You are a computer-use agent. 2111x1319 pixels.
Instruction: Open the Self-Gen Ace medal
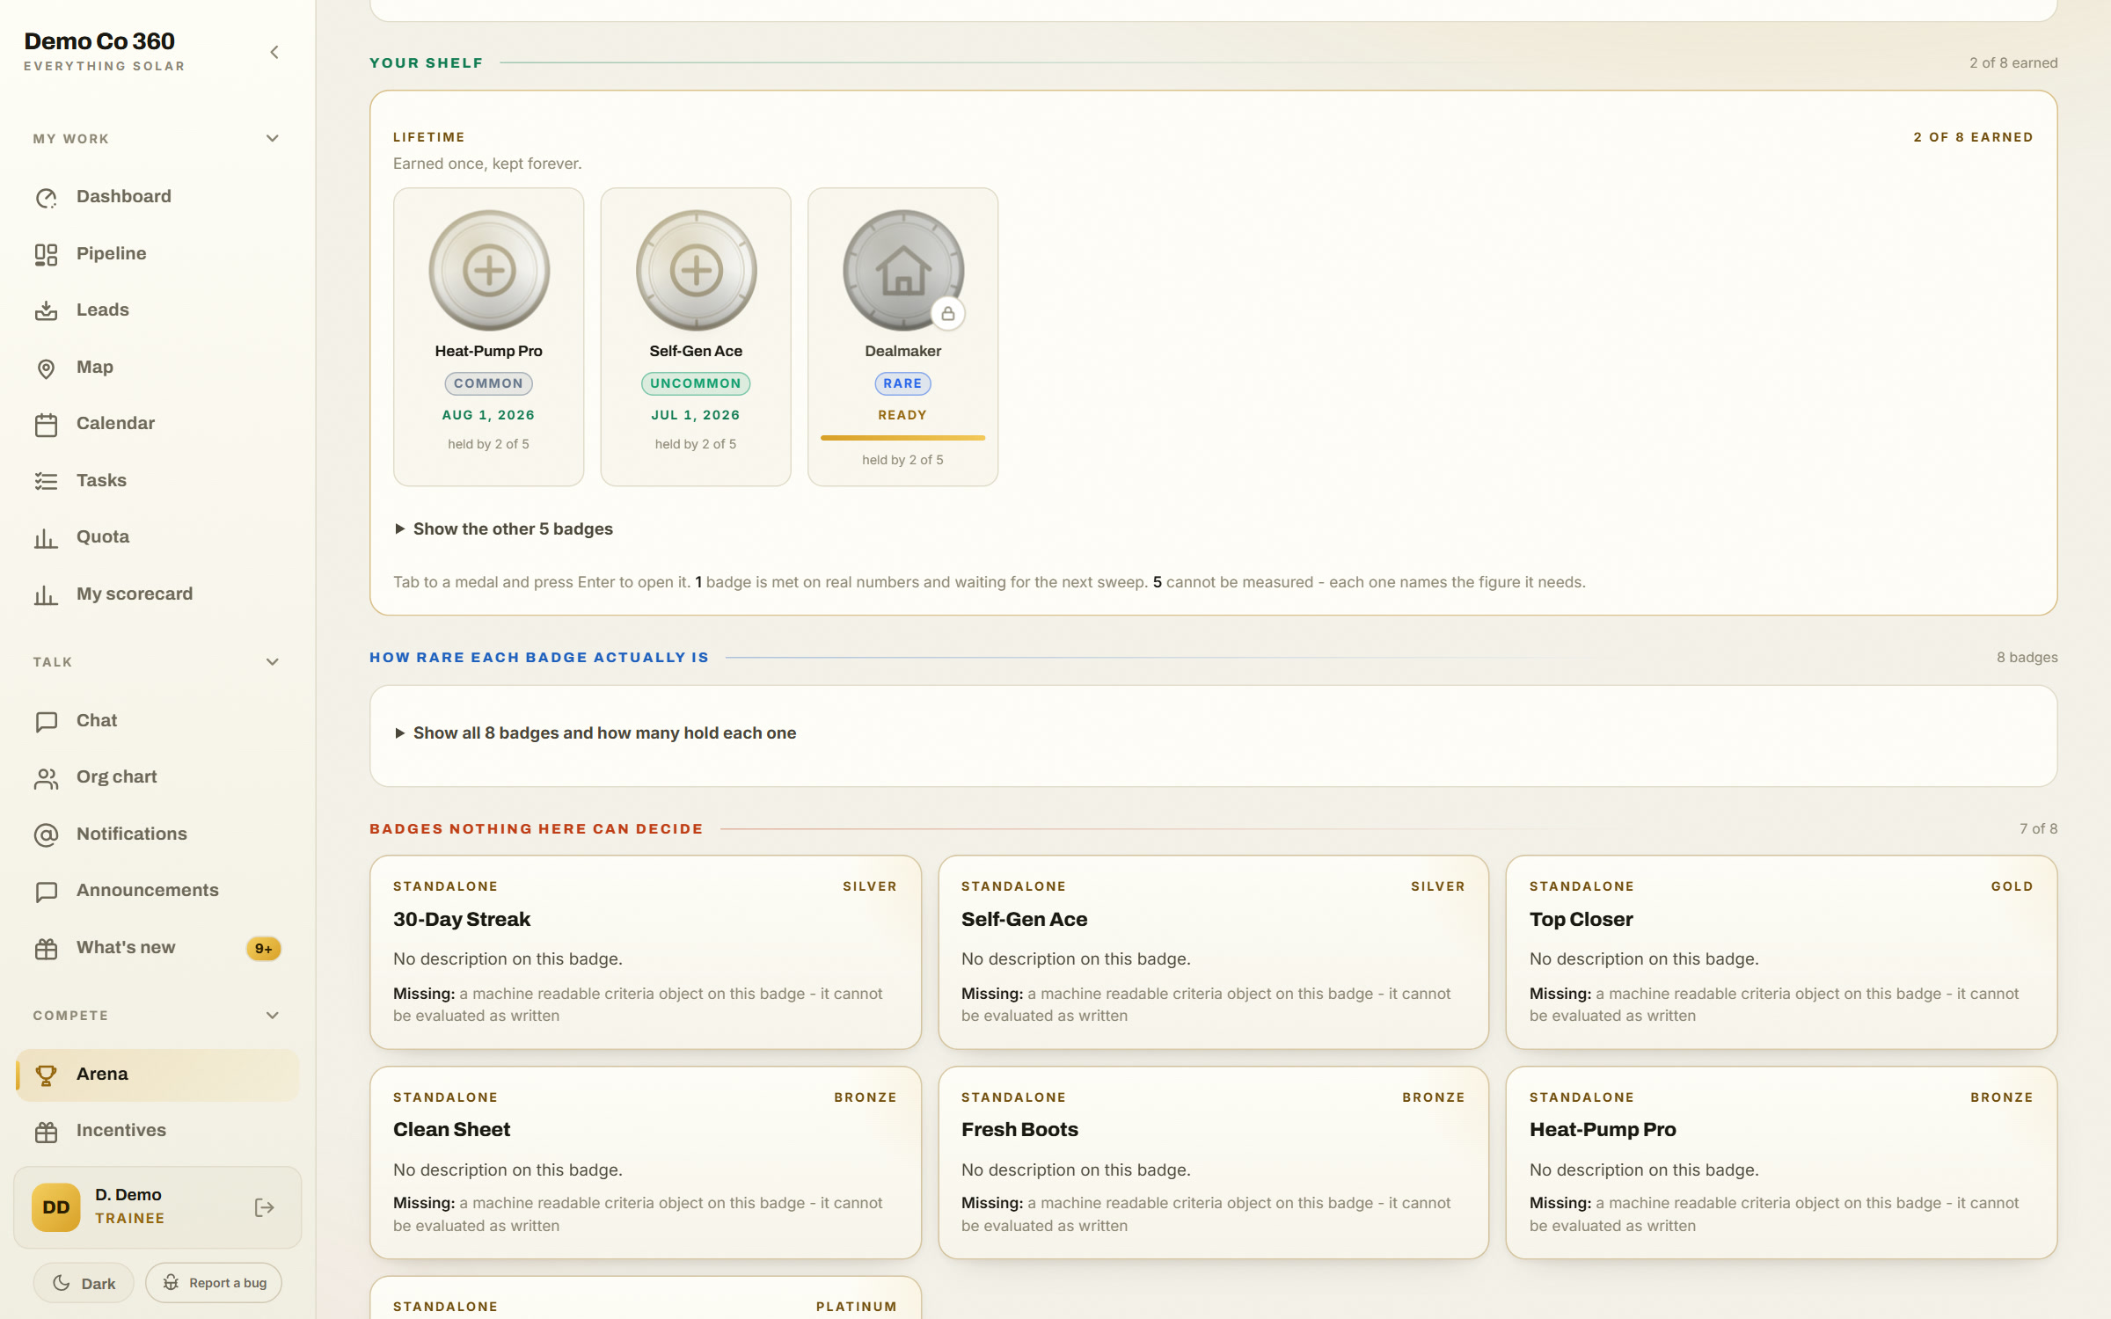click(x=696, y=270)
